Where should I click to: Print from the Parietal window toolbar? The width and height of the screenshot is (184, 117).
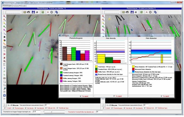pyautogui.click(x=37, y=12)
